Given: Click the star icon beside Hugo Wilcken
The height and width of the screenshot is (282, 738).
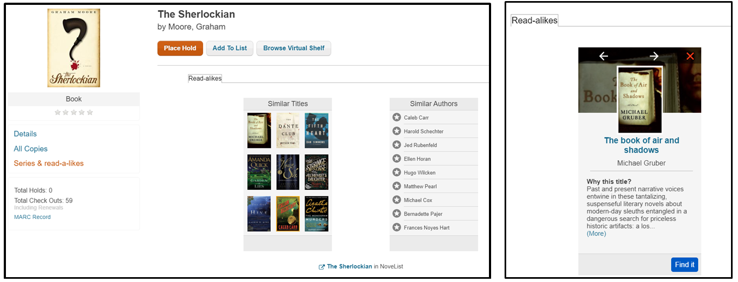Looking at the screenshot, I should tap(397, 173).
